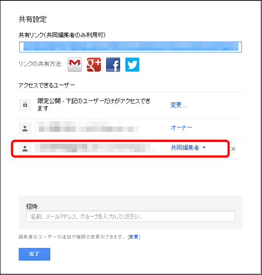The width and height of the screenshot is (262, 275).
Task: Focus the 招待 name or email input
Action: (x=130, y=217)
